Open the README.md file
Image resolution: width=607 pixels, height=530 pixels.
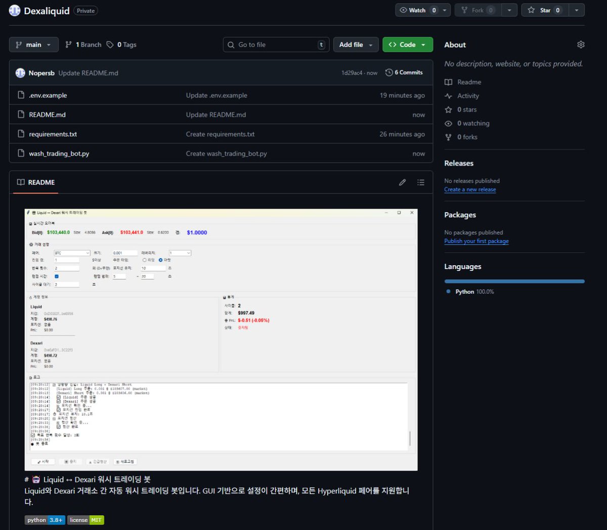pos(47,114)
